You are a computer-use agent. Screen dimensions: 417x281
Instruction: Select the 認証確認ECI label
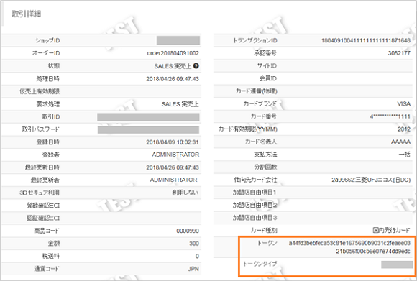(x=43, y=218)
